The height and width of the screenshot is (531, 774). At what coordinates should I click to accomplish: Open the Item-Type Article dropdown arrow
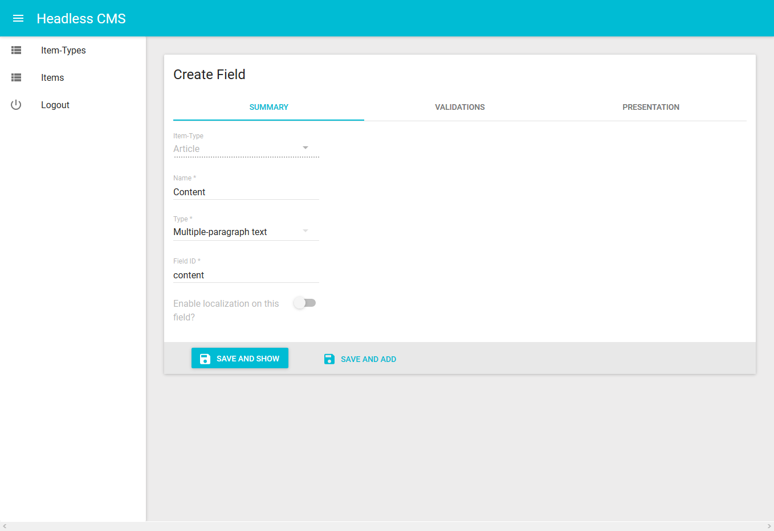pos(305,148)
